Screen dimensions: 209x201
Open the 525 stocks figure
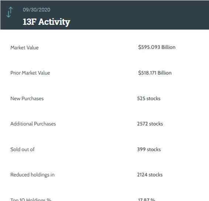[149, 98]
